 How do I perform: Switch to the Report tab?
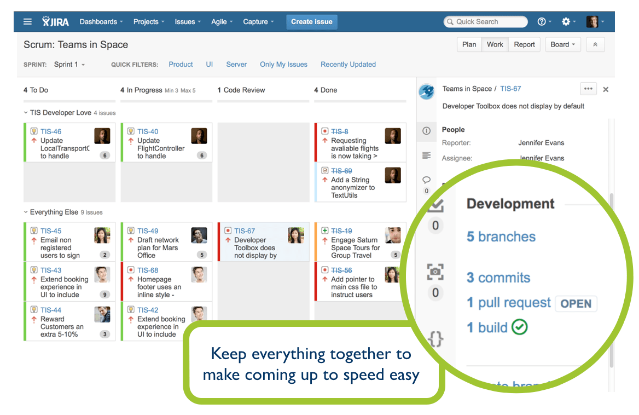(524, 44)
